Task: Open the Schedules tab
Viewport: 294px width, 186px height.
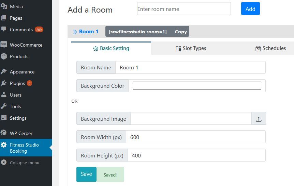Action: pyautogui.click(x=270, y=48)
